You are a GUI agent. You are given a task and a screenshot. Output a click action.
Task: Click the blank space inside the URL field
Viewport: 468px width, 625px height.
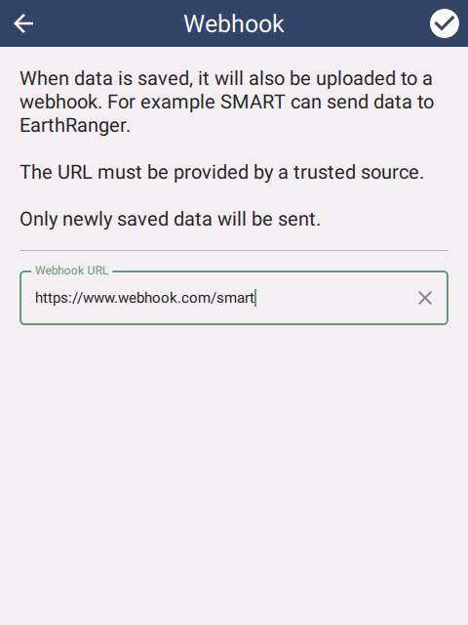point(334,298)
